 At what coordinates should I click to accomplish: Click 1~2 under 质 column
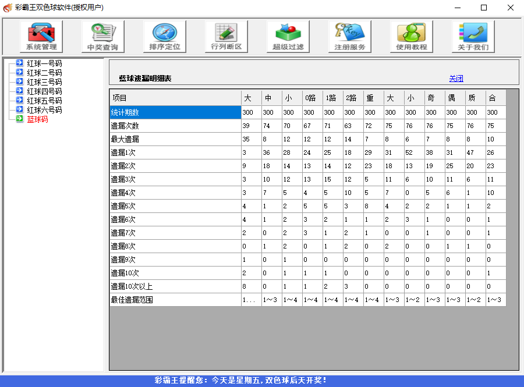tap(476, 300)
